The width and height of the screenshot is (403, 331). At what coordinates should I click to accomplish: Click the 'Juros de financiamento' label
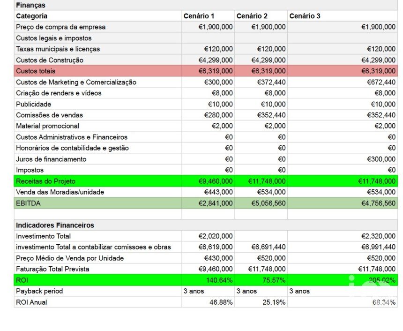pos(51,159)
